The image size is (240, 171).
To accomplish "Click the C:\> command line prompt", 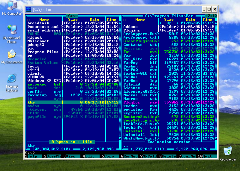I will 30,153.
